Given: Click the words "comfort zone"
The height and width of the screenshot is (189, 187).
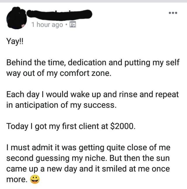Looking at the screenshot, I should point(85,73).
